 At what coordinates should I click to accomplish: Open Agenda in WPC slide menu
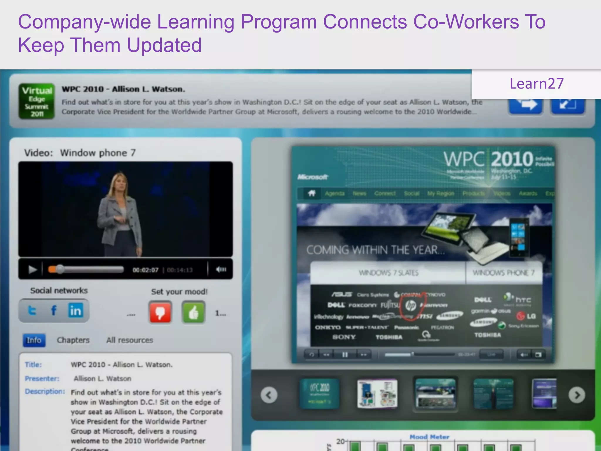335,193
